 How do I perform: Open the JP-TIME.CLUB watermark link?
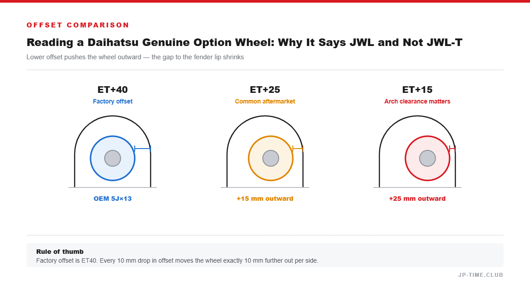(x=481, y=275)
